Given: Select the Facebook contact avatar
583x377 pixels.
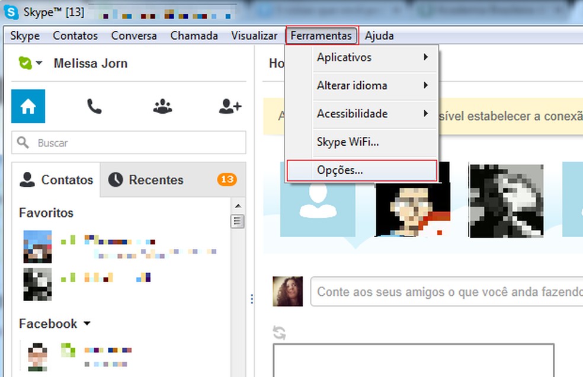Looking at the screenshot, I should (37, 357).
